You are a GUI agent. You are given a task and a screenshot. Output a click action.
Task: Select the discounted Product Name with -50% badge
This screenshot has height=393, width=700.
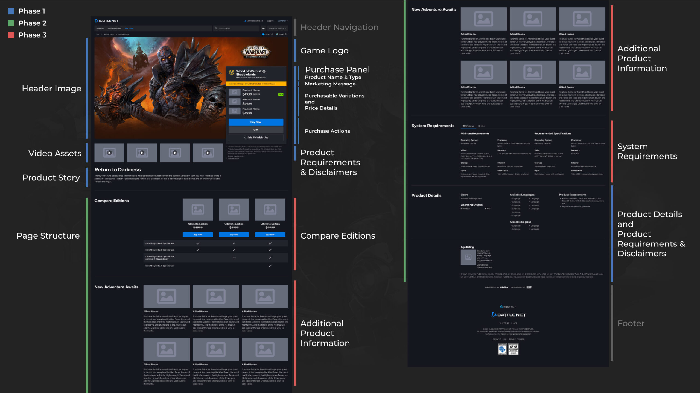click(256, 92)
